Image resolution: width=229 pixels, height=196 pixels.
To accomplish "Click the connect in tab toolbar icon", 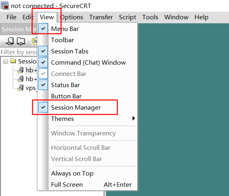I will pos(21,41).
